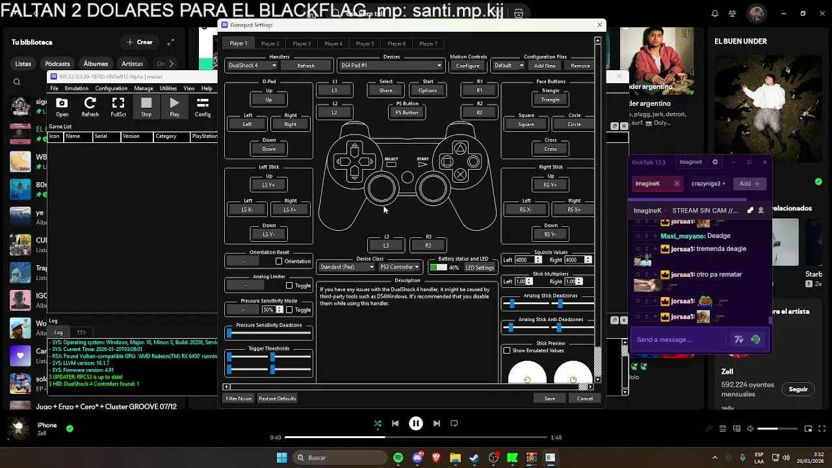Skip to previous track in Spotify
832x468 pixels.
click(x=395, y=423)
